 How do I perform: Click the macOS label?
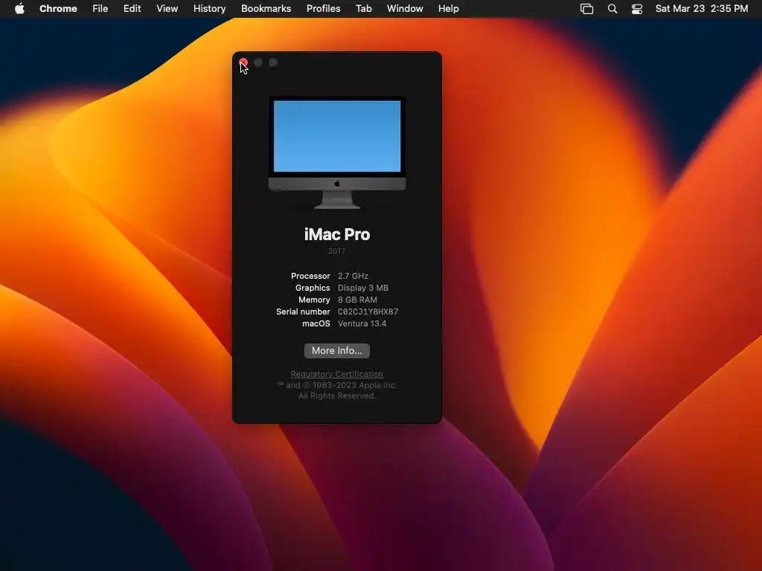pos(316,324)
